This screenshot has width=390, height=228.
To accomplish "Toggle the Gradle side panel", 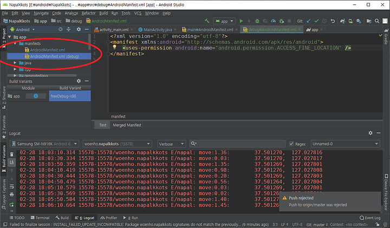I will tap(386, 36).
